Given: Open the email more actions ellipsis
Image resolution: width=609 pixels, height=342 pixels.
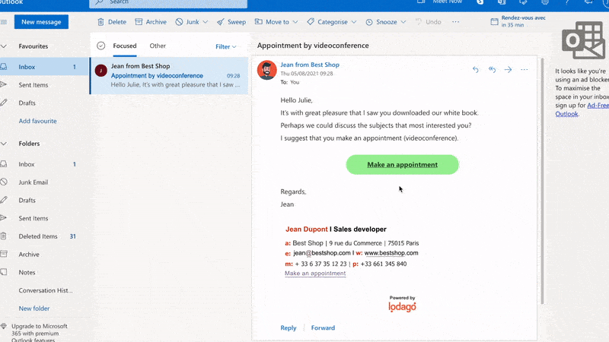Looking at the screenshot, I should (525, 69).
